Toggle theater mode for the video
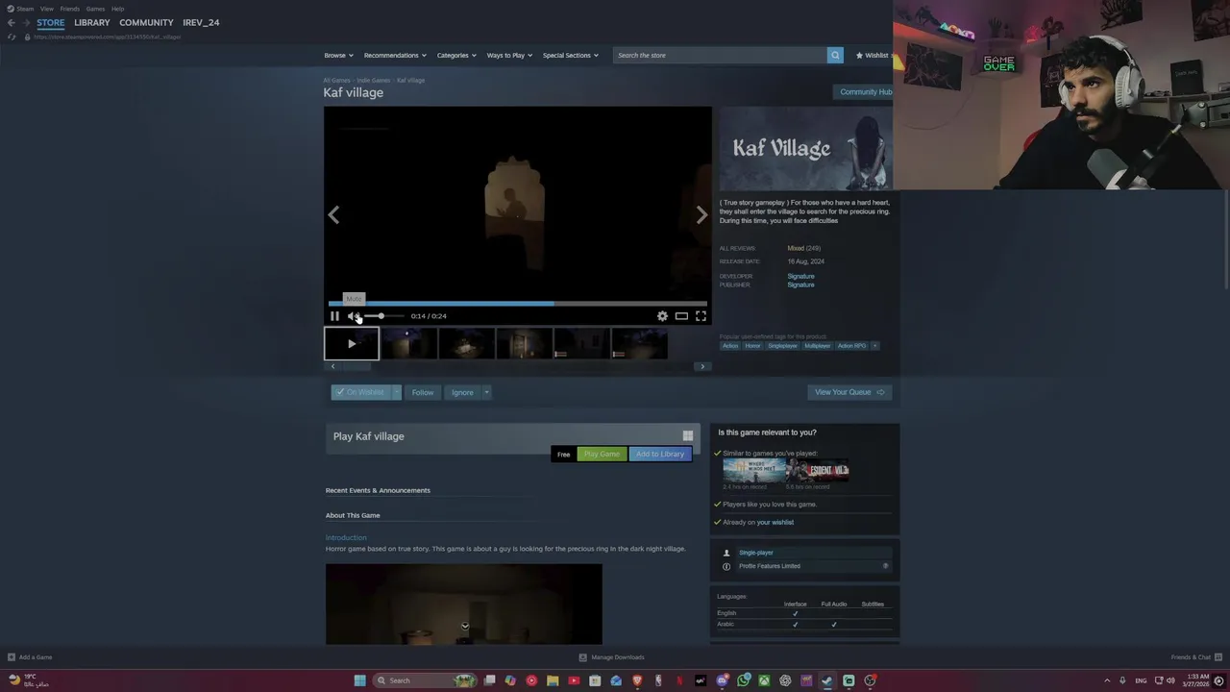Image resolution: width=1230 pixels, height=692 pixels. [x=681, y=316]
